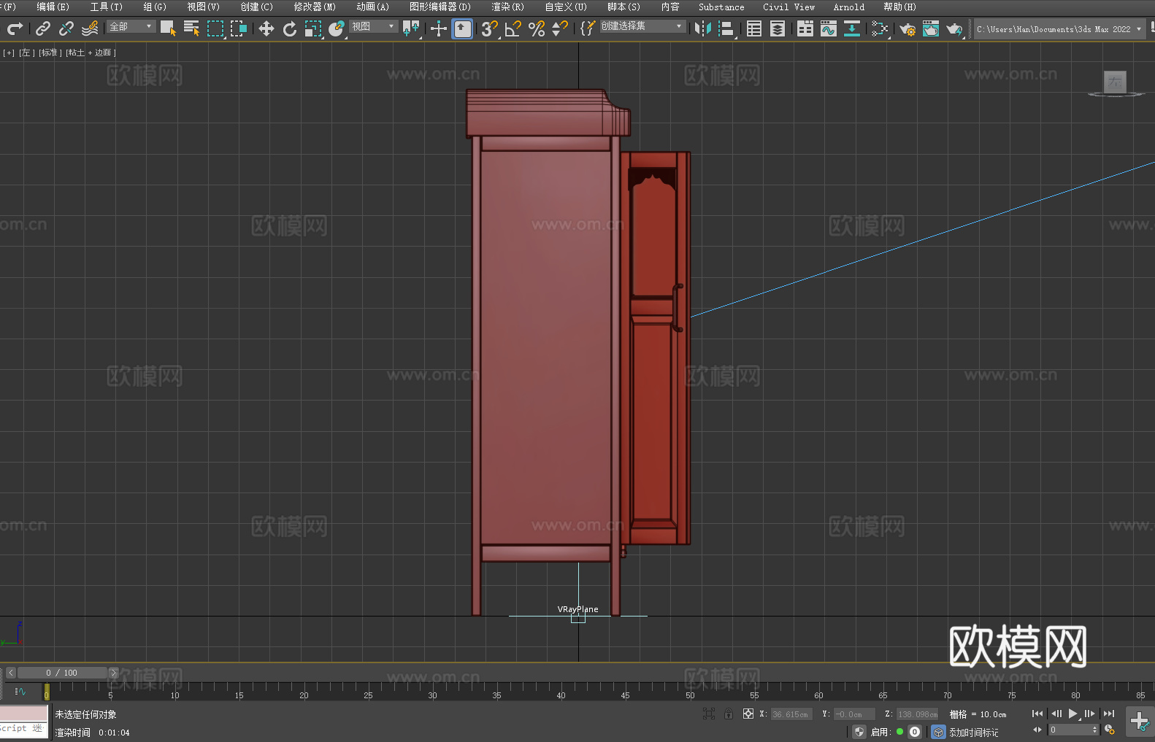Viewport: 1155px width, 742px height.
Task: Open the Curve Editor
Action: coord(829,28)
